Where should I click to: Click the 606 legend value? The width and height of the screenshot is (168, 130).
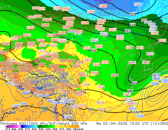click(x=81, y=129)
